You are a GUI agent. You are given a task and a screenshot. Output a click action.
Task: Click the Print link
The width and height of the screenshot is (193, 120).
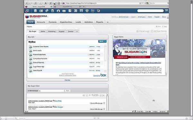pyautogui.click(x=158, y=27)
